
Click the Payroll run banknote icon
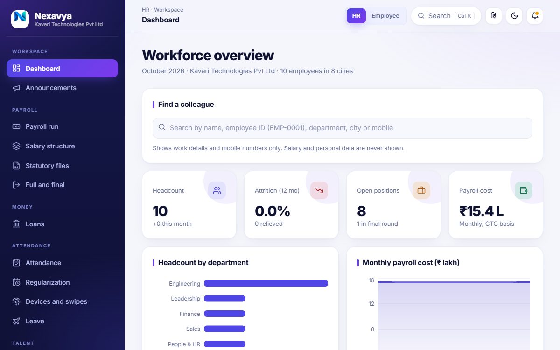[16, 126]
